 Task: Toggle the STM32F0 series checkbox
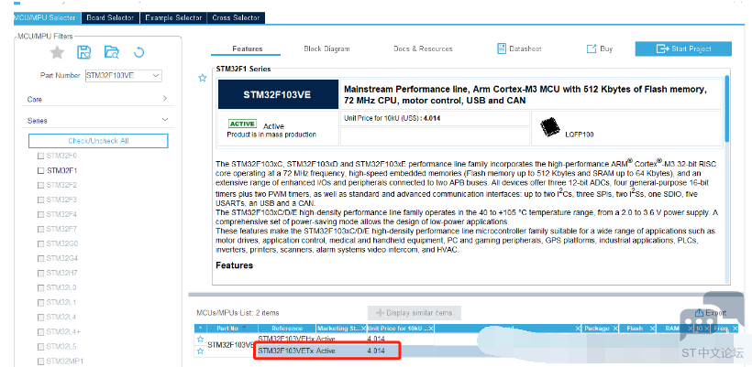click(40, 156)
